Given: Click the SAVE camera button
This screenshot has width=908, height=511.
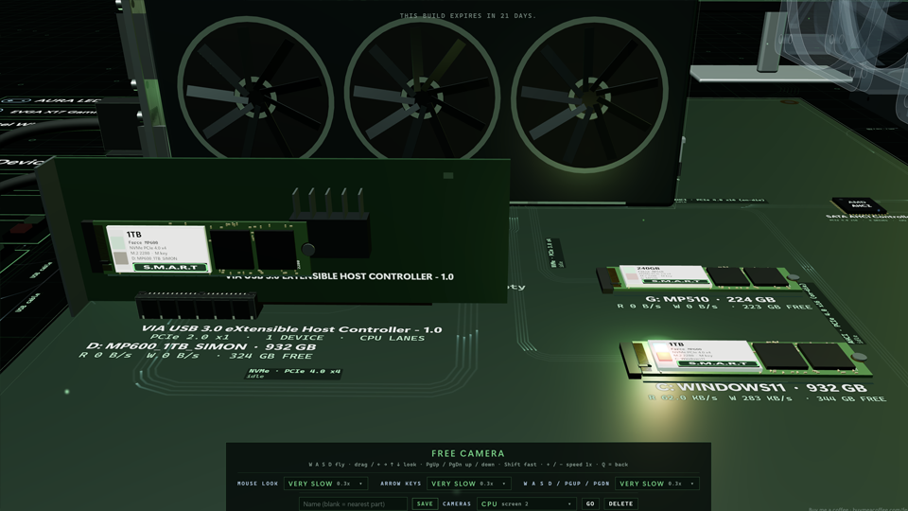Looking at the screenshot, I should point(425,504).
